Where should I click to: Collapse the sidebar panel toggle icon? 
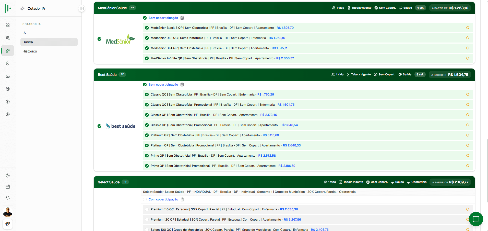pos(82,8)
